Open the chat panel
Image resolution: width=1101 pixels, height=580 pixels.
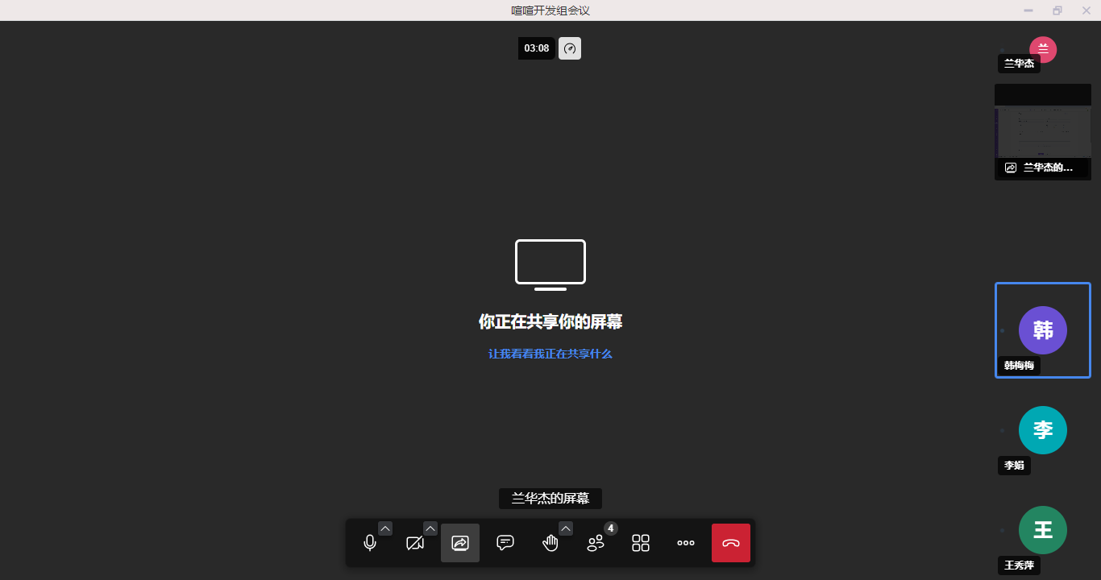coord(505,543)
